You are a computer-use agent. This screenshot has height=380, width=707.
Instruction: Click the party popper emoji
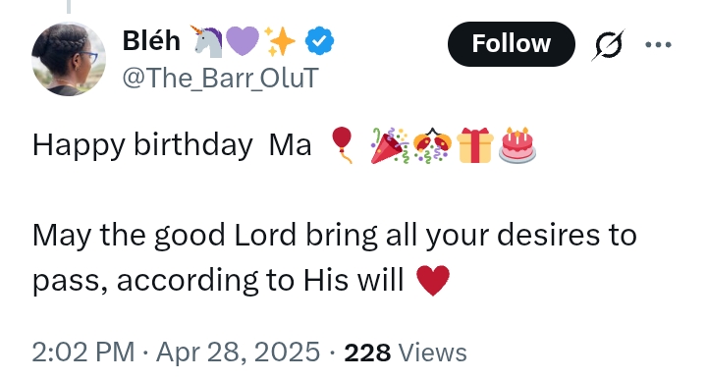[x=390, y=145]
